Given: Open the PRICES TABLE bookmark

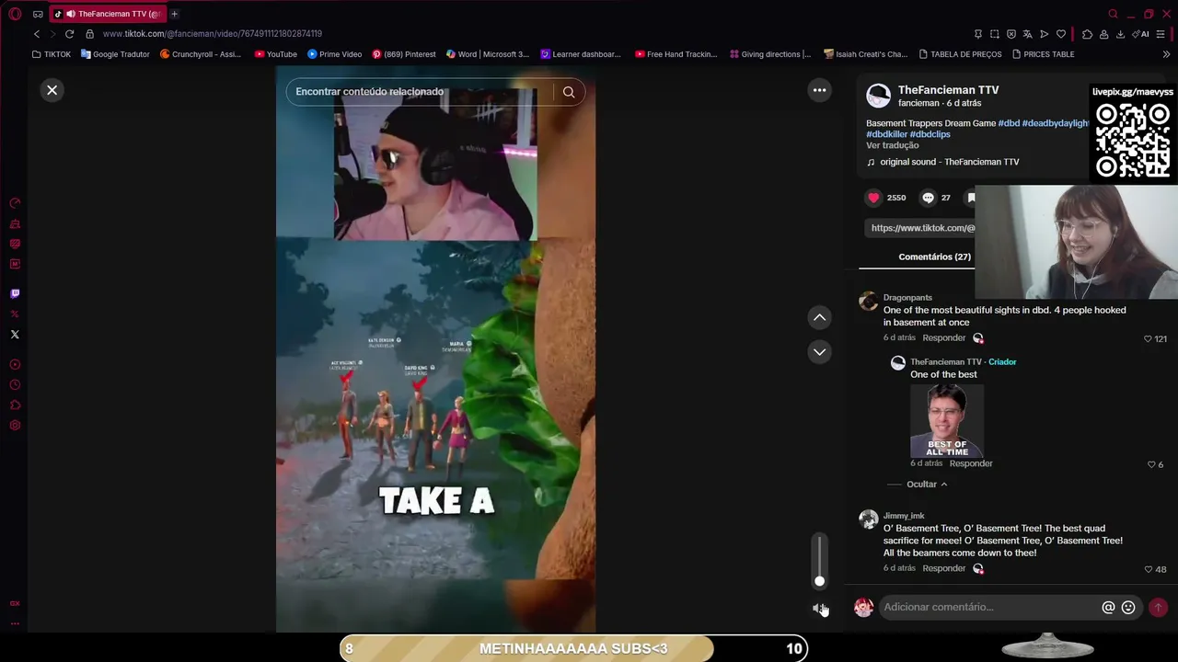Looking at the screenshot, I should [x=1043, y=54].
